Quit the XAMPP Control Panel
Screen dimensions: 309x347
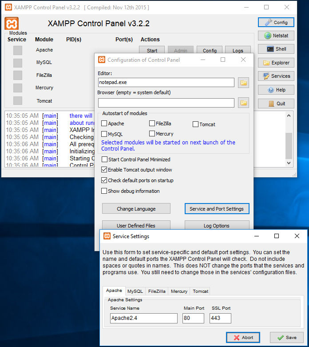(276, 104)
